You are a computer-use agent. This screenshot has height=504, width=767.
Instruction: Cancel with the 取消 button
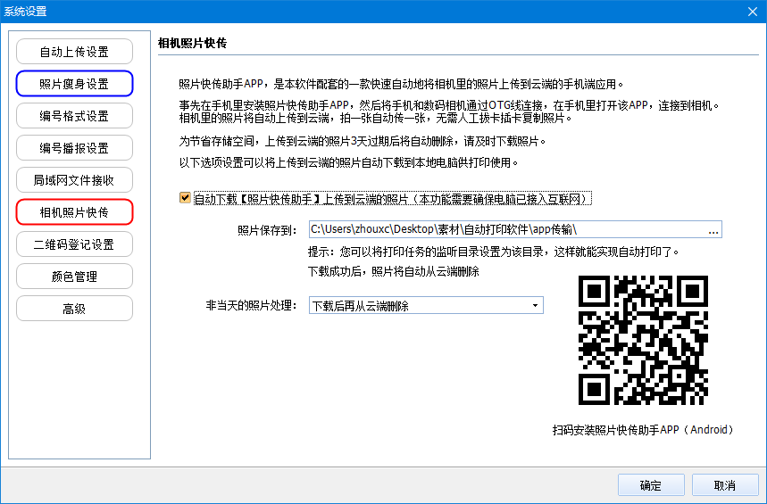click(x=725, y=485)
